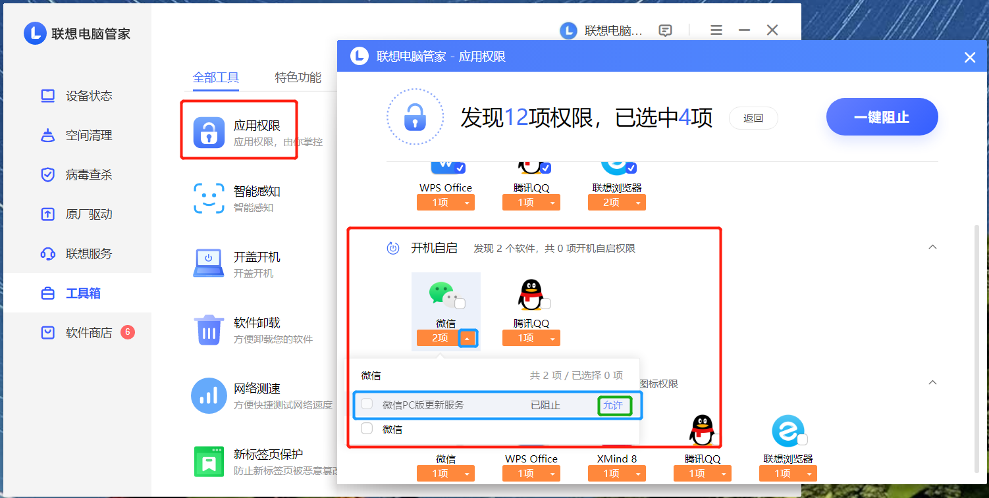Click the 一键阻止 button
989x498 pixels.
pyautogui.click(x=882, y=118)
